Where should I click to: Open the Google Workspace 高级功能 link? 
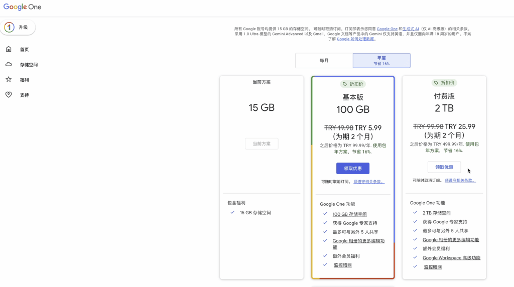[x=451, y=257]
